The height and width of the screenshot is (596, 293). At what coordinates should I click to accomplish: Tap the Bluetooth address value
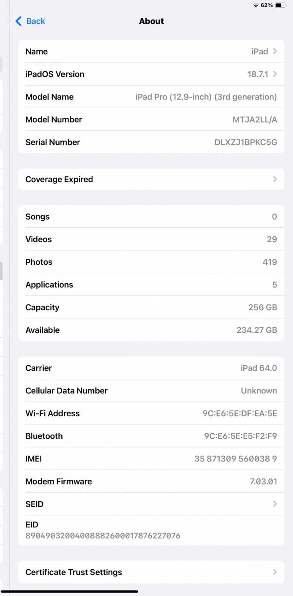[x=241, y=436]
